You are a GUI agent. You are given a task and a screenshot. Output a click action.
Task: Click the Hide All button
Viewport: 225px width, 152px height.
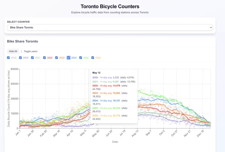tap(13, 51)
